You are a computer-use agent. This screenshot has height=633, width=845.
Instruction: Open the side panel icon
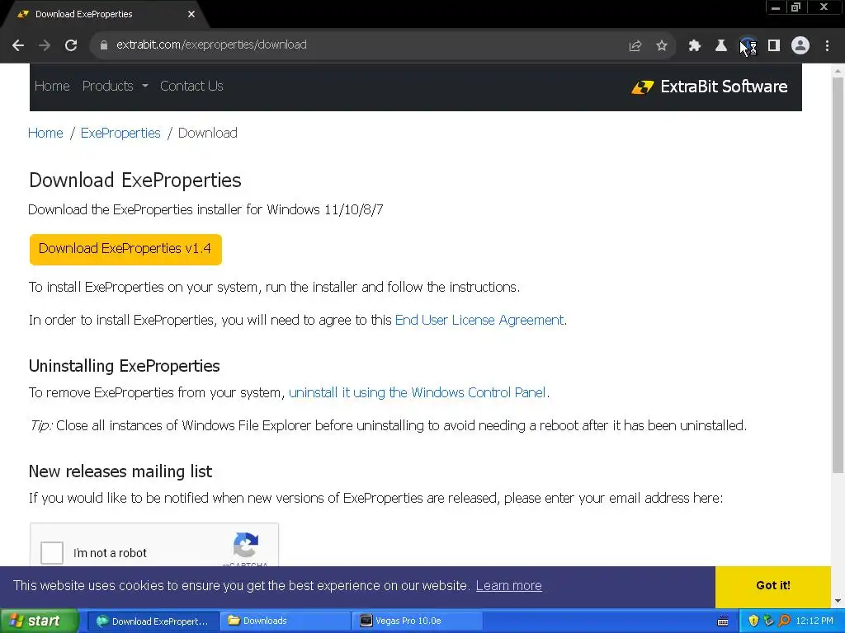[774, 46]
